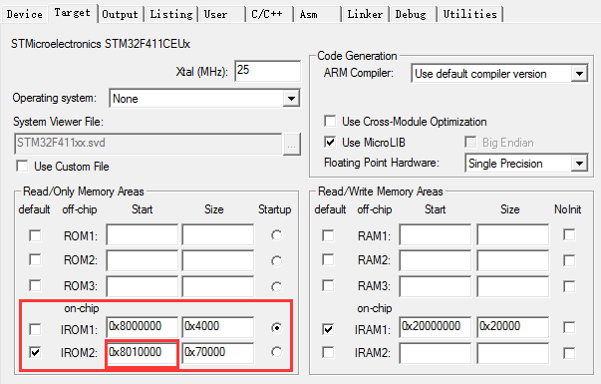Click the ROM2 Start field
The height and width of the screenshot is (384, 601).
(143, 260)
